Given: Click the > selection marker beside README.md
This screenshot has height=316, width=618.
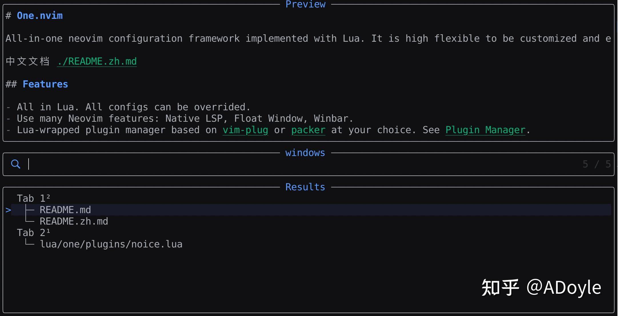Looking at the screenshot, I should tap(8, 210).
